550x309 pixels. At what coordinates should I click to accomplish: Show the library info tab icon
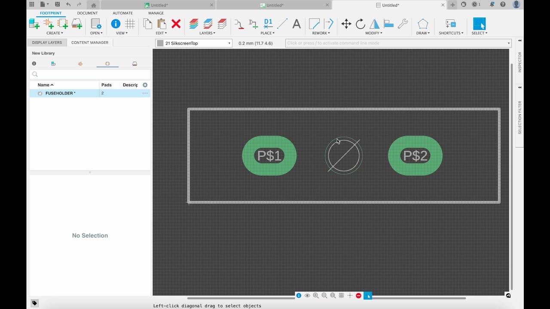click(34, 64)
